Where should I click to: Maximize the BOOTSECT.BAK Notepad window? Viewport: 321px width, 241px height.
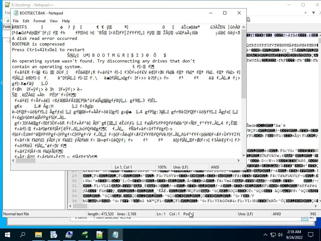(x=224, y=13)
